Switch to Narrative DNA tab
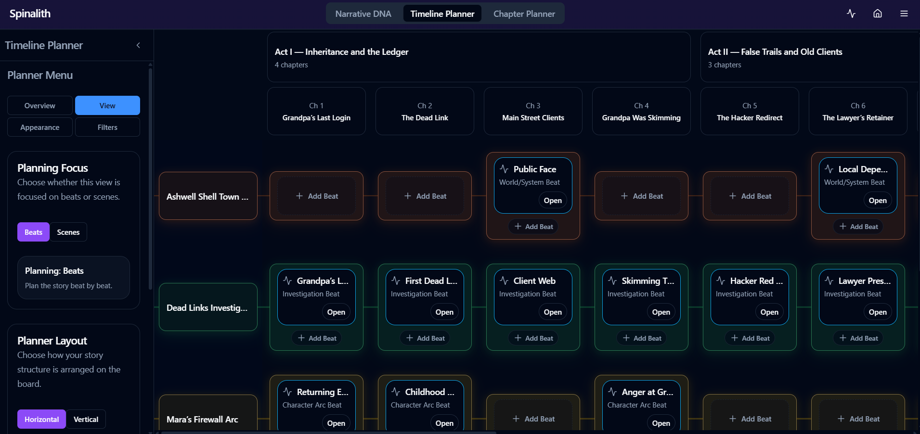The image size is (920, 434). [x=363, y=14]
